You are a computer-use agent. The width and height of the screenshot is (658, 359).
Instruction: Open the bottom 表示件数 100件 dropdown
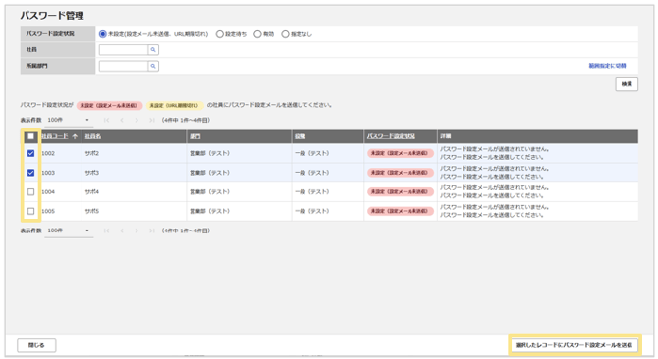(x=69, y=231)
